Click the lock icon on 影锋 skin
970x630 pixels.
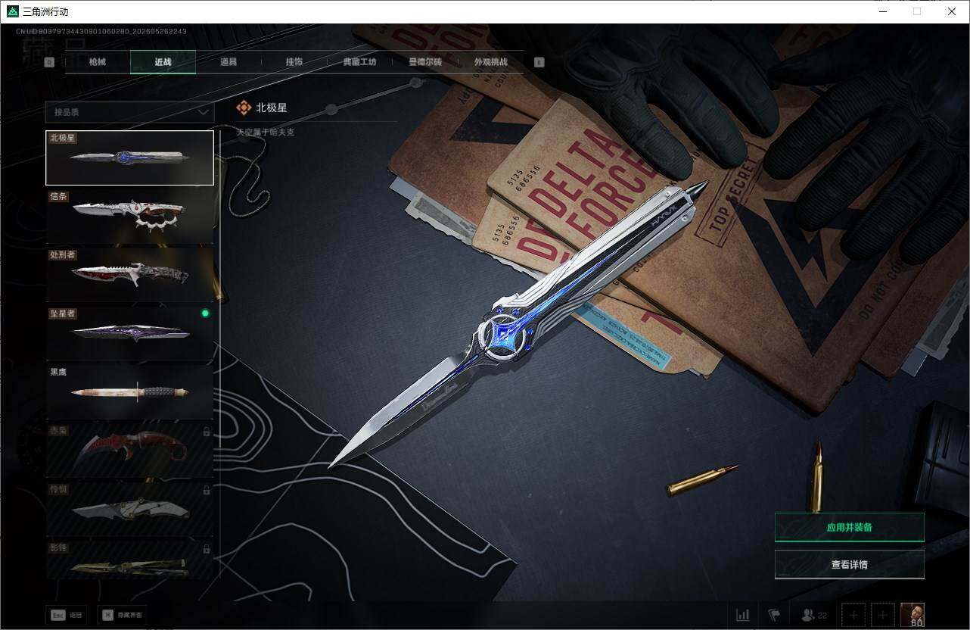[207, 549]
